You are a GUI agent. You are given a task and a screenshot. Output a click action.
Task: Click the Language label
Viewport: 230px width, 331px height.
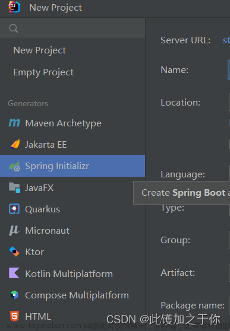pos(183,174)
